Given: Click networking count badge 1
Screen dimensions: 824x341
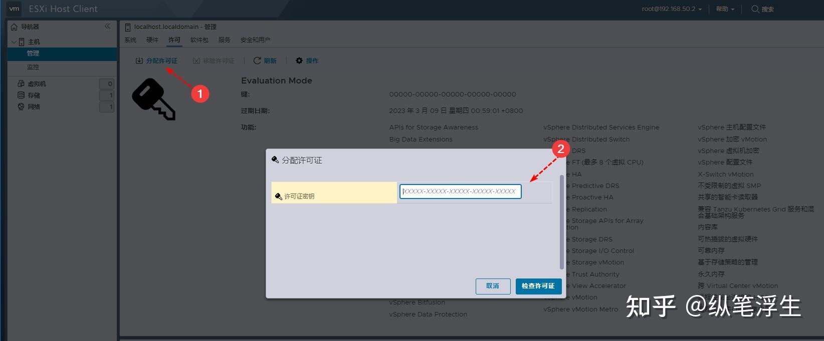Looking at the screenshot, I should [x=107, y=107].
